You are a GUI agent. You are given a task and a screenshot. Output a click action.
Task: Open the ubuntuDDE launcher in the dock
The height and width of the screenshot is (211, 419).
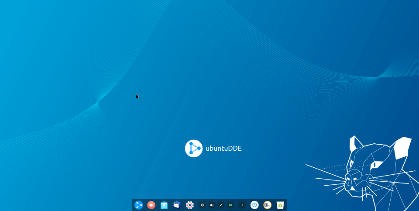pyautogui.click(x=138, y=205)
